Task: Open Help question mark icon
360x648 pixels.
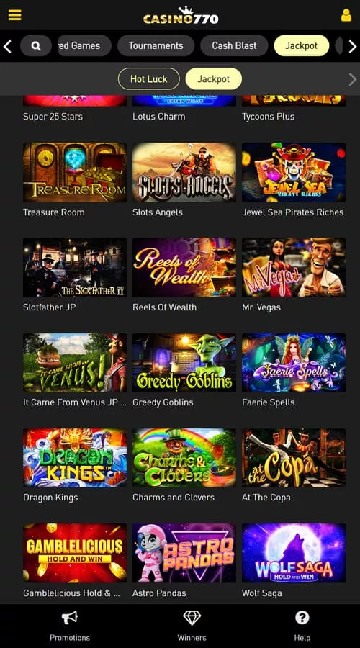Action: pyautogui.click(x=302, y=618)
